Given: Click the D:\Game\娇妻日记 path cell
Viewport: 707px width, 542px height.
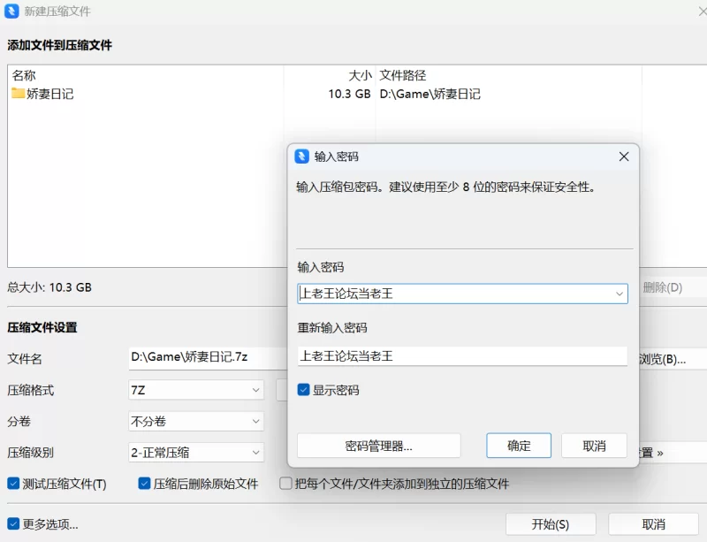Looking at the screenshot, I should click(430, 94).
